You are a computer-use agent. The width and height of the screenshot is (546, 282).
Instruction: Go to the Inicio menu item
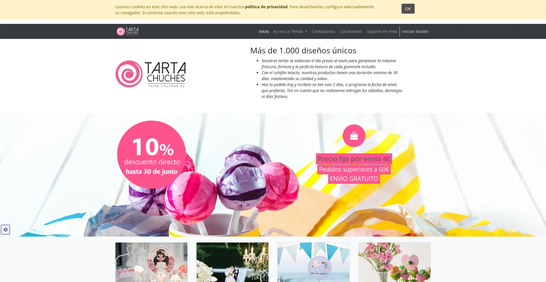point(264,32)
